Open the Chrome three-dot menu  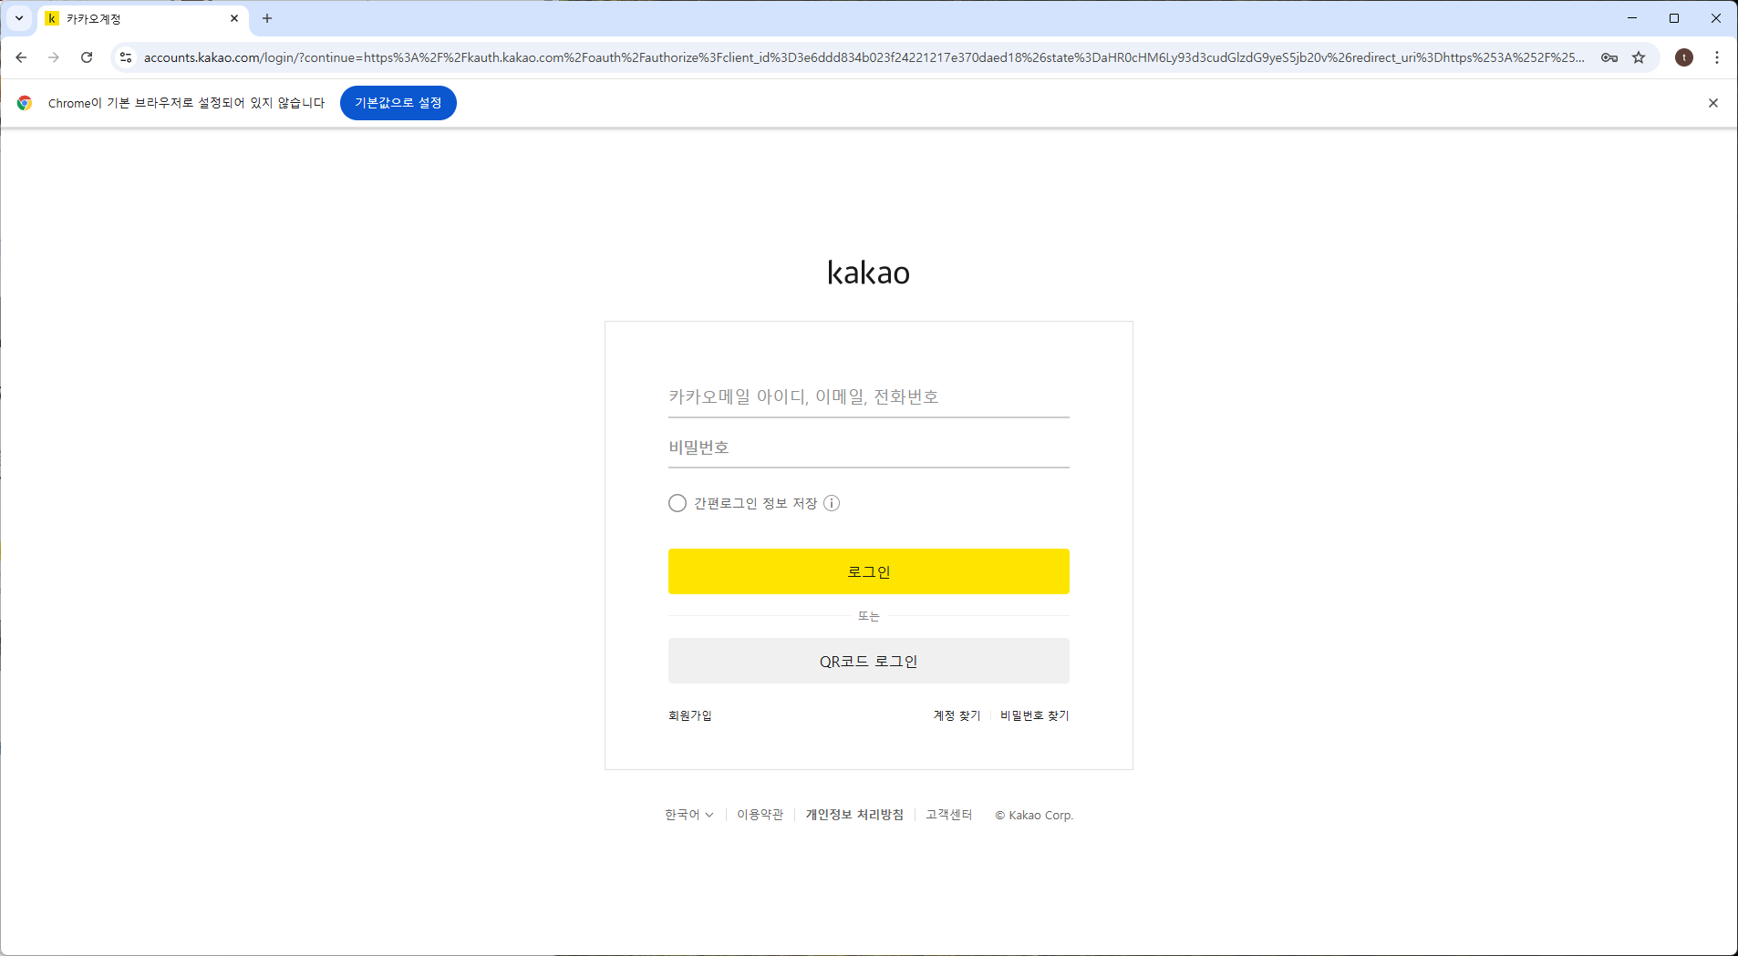[x=1717, y=57]
